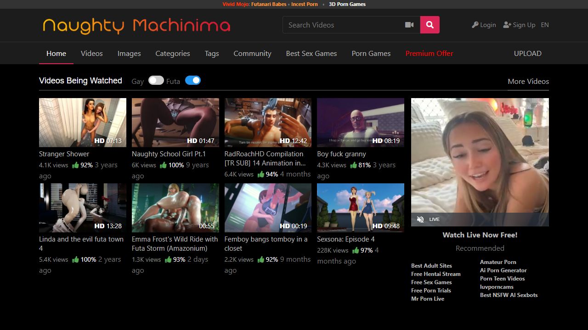
Task: Open the Tags menu item
Action: (x=212, y=53)
